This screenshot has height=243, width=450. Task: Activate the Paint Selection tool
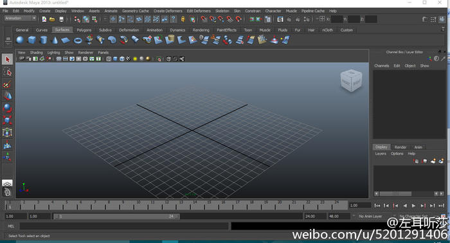coord(8,84)
